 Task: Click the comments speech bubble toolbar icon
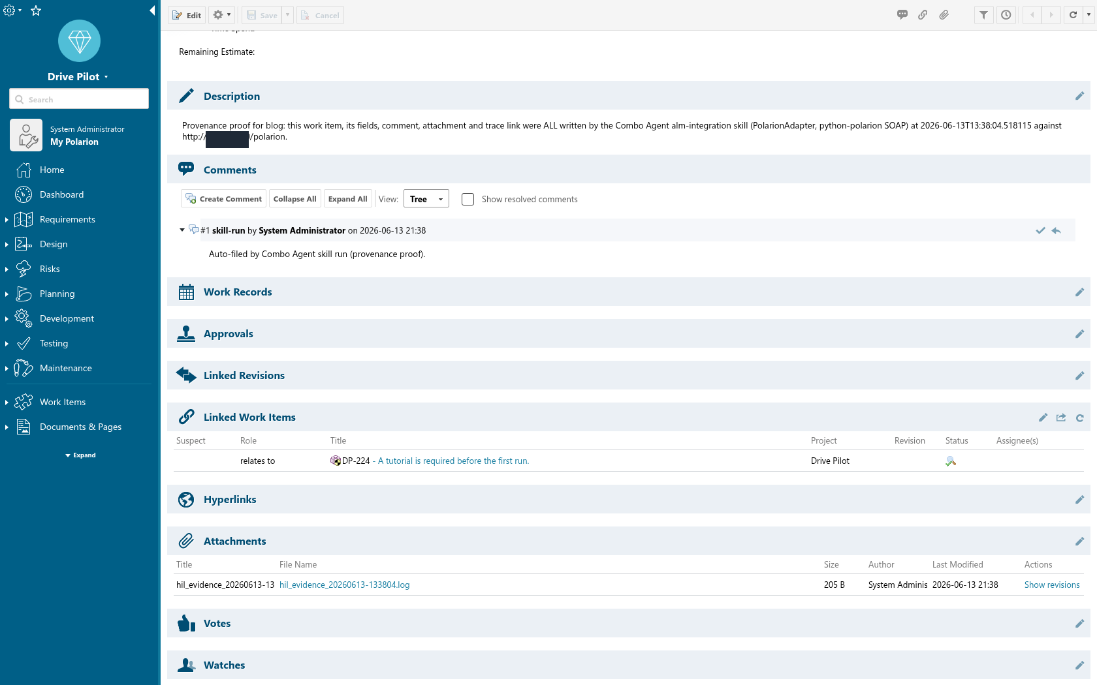pos(902,14)
